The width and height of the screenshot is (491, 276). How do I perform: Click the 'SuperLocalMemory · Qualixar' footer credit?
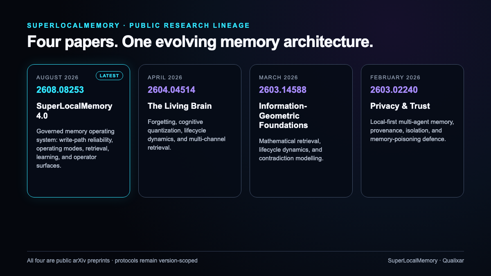[x=426, y=260]
